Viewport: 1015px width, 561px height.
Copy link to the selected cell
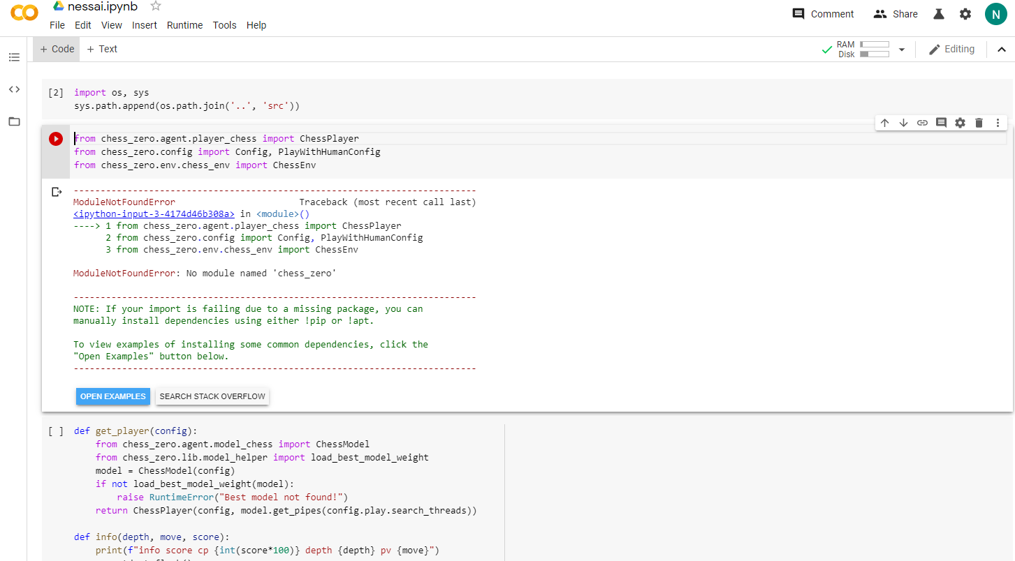pyautogui.click(x=922, y=123)
